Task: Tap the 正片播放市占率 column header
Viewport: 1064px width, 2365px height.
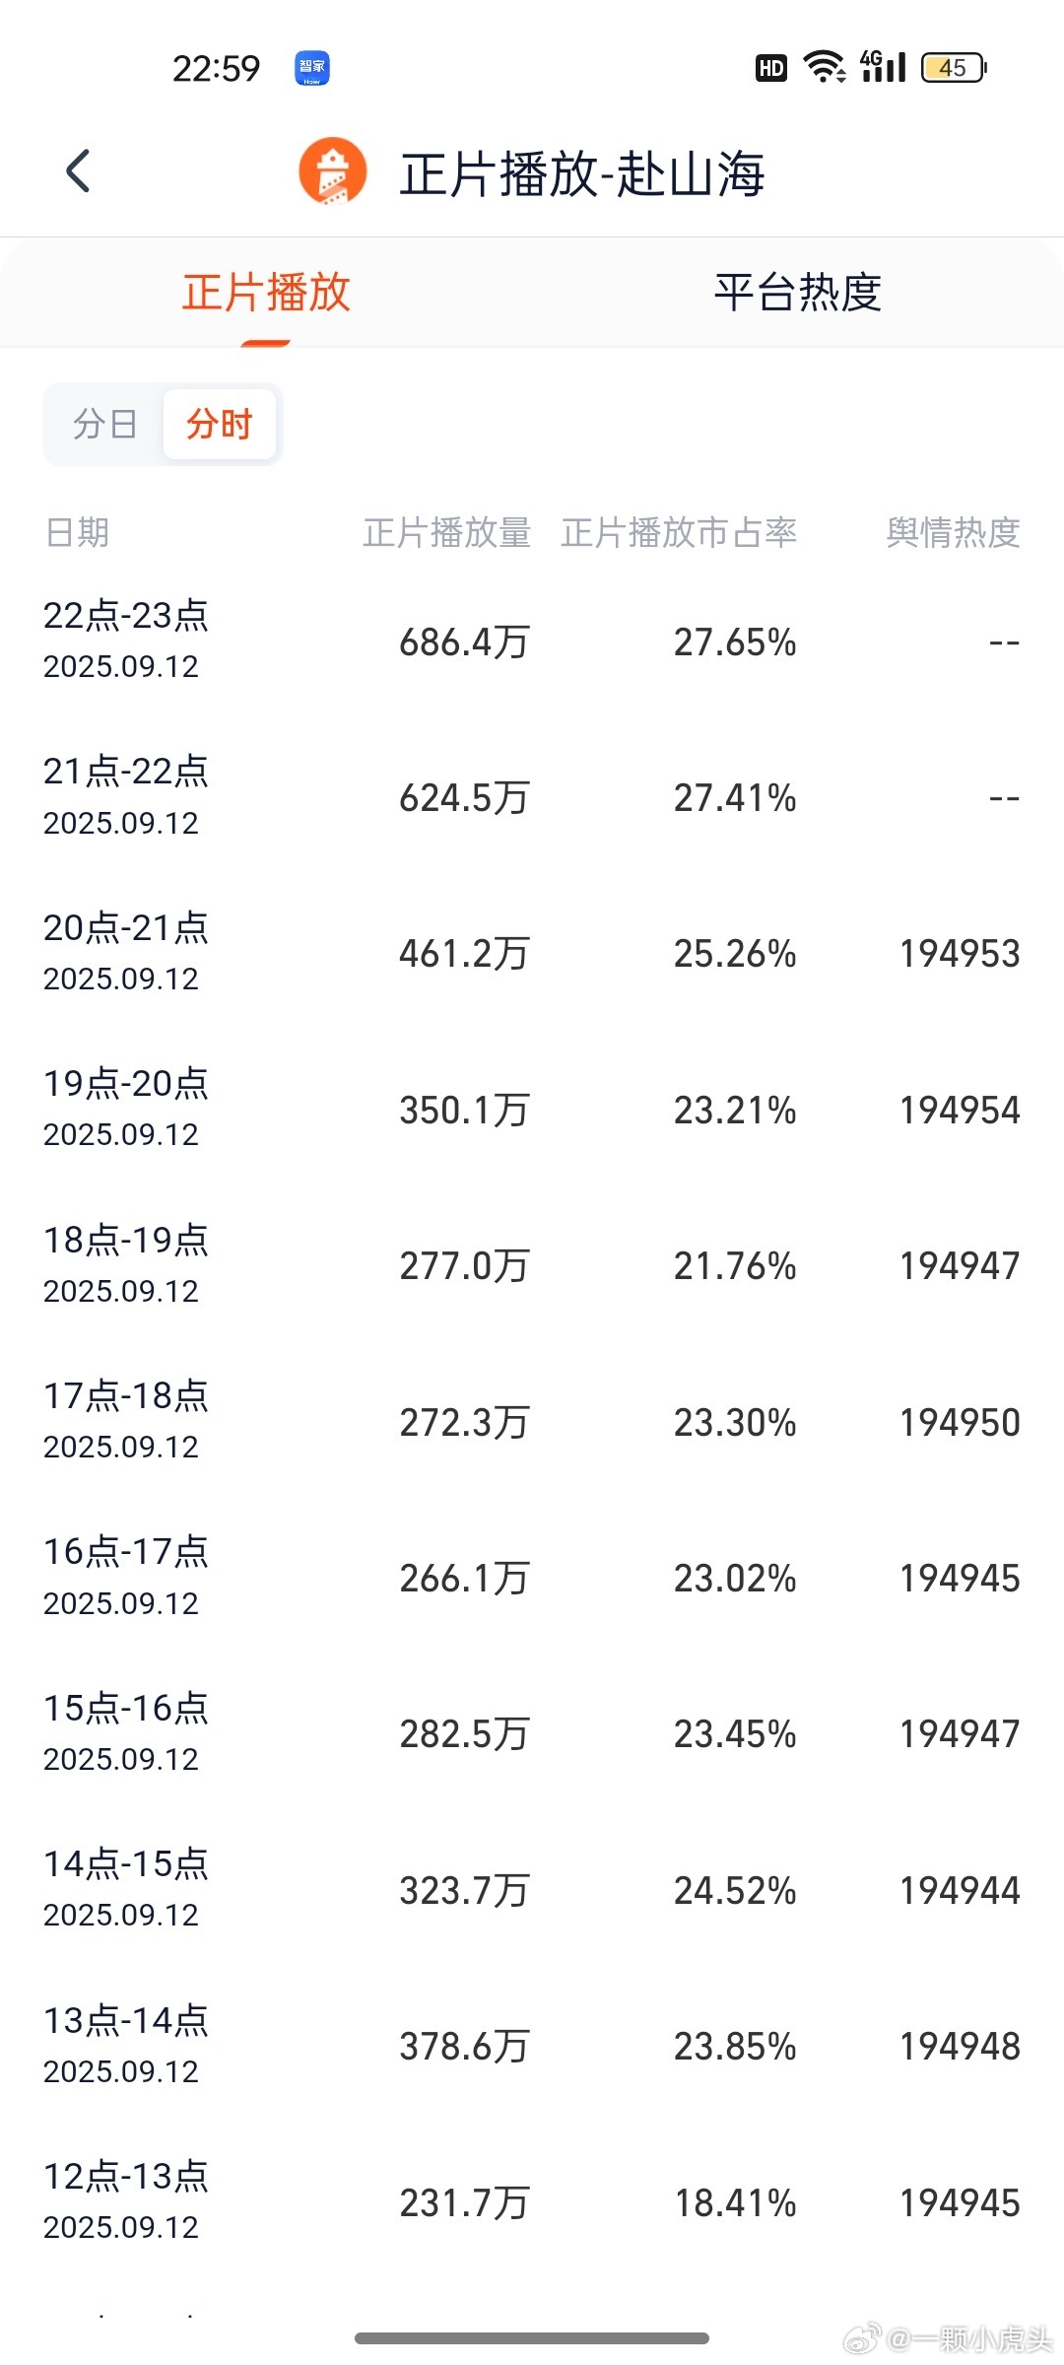Action: [x=679, y=532]
